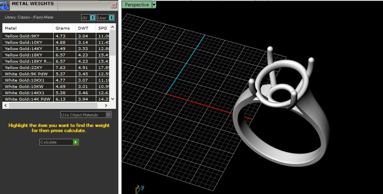The height and width of the screenshot is (194, 383).
Task: Toggle the GV library switch
Action: pos(88,18)
